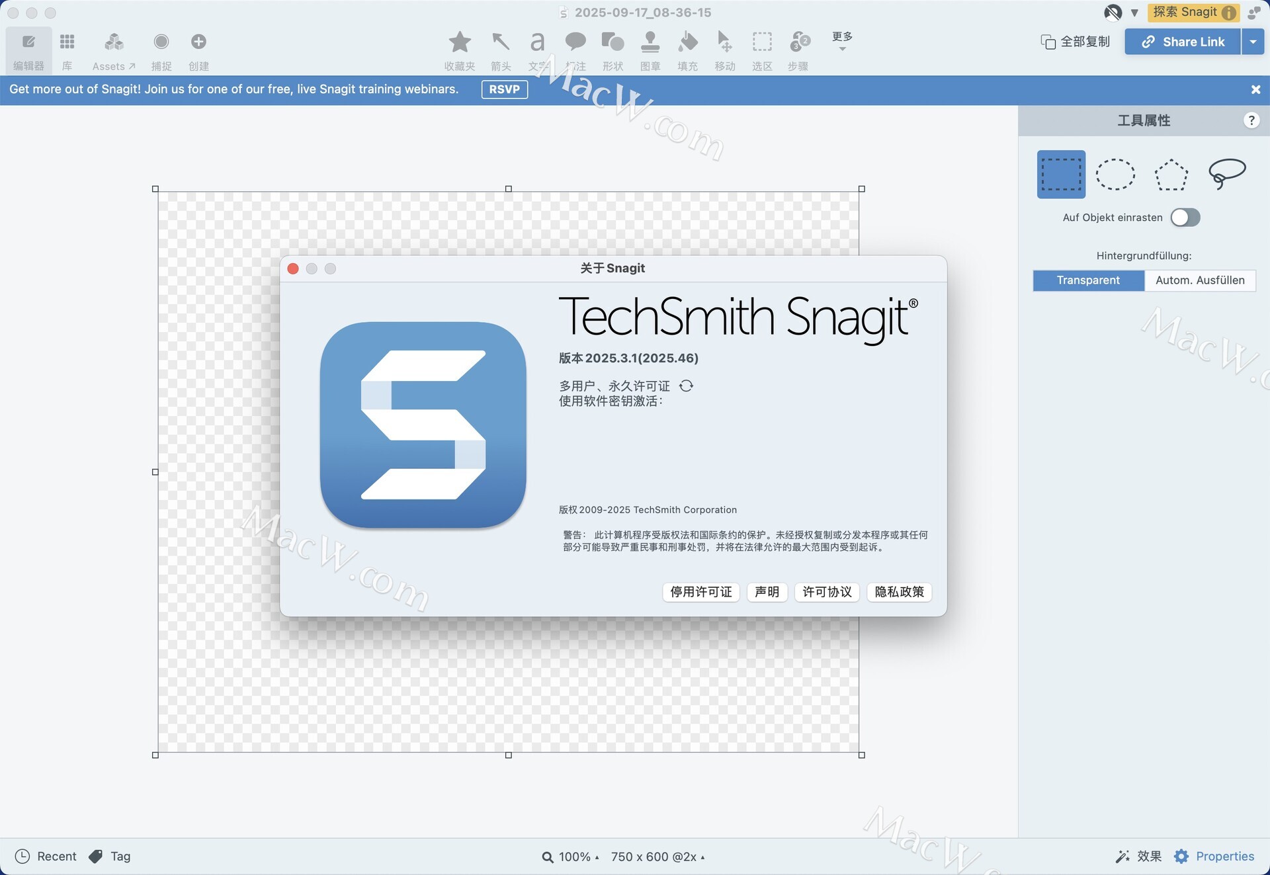Close the About Snagit dialog

(x=293, y=269)
